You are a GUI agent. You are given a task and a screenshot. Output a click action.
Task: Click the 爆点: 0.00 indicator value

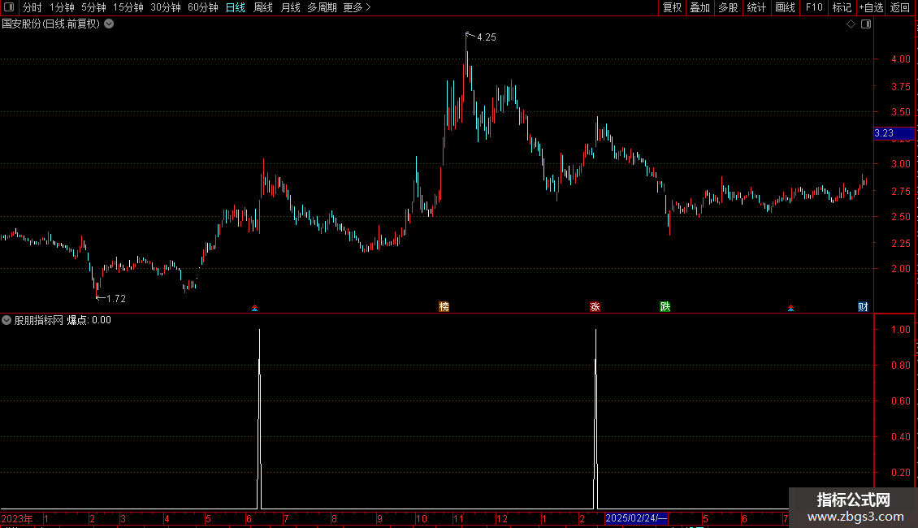click(89, 320)
